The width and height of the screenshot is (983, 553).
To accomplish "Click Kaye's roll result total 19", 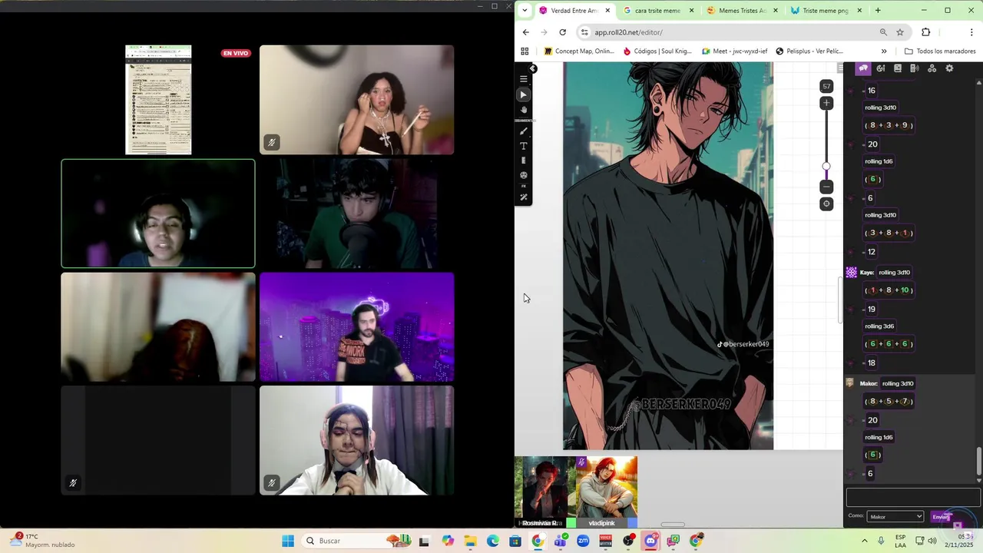I will (872, 310).
